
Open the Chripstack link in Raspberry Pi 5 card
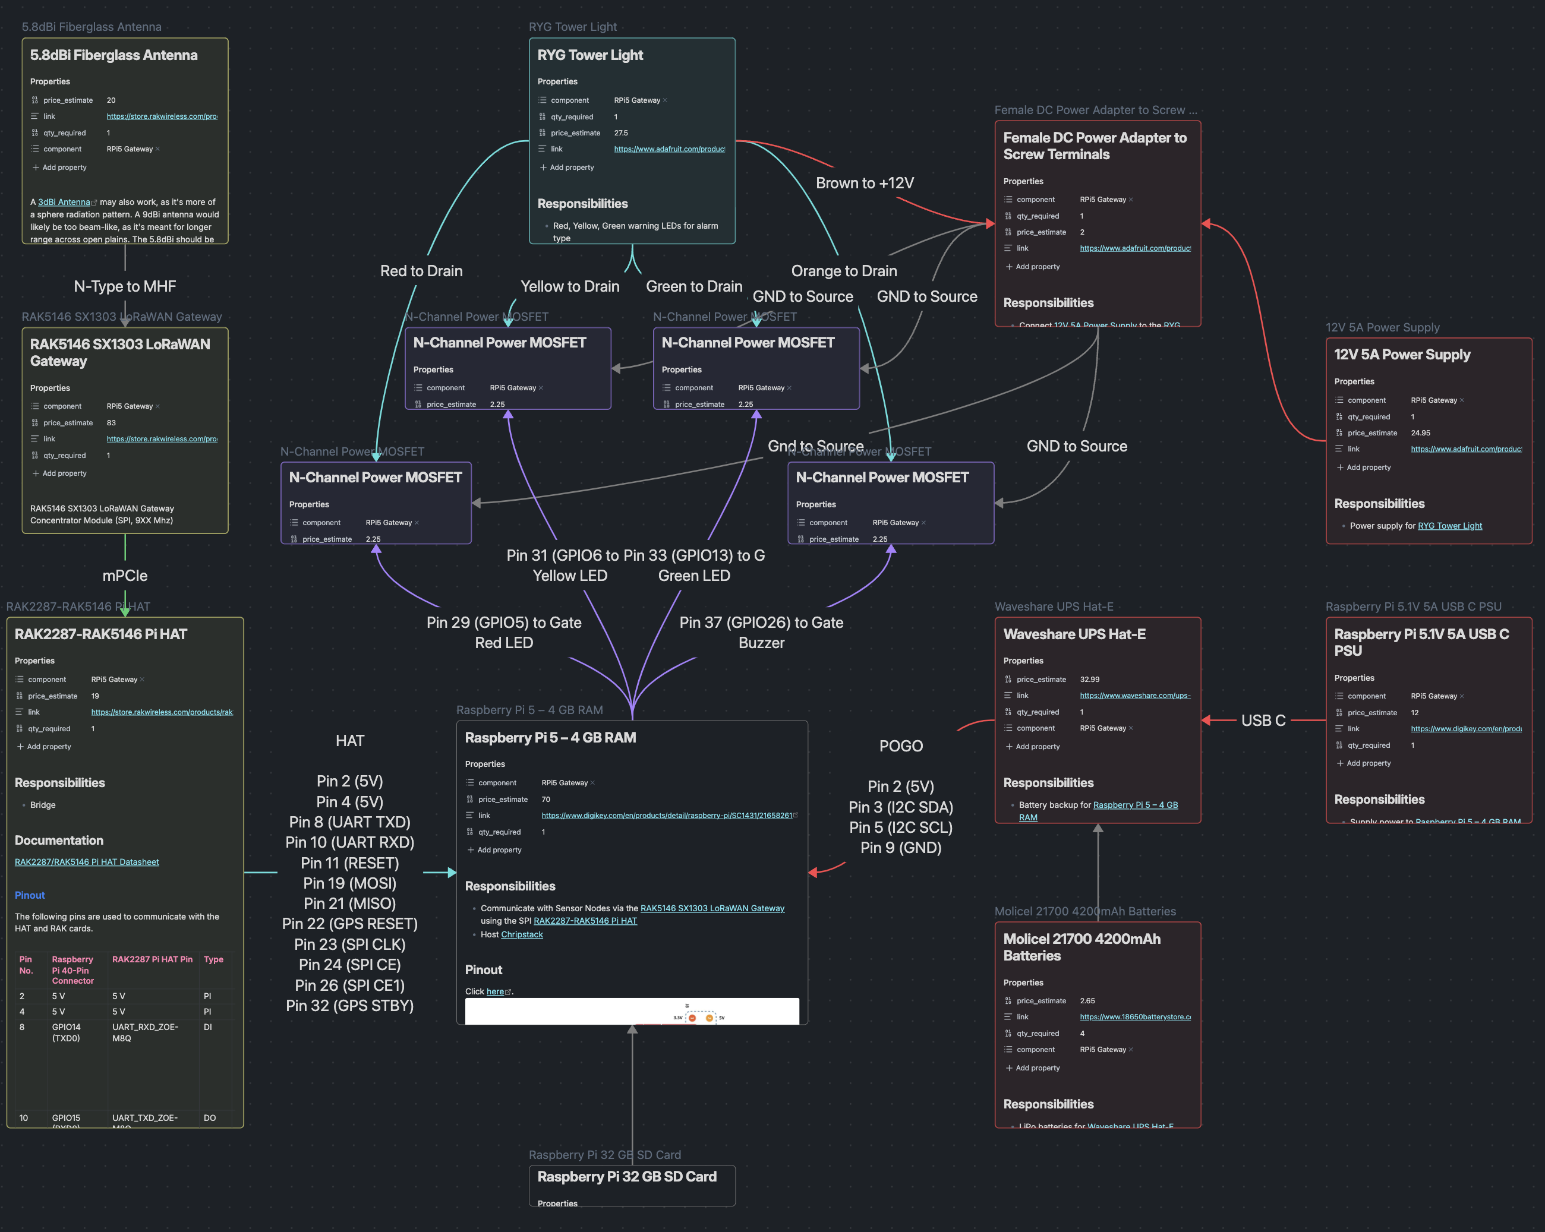click(522, 935)
